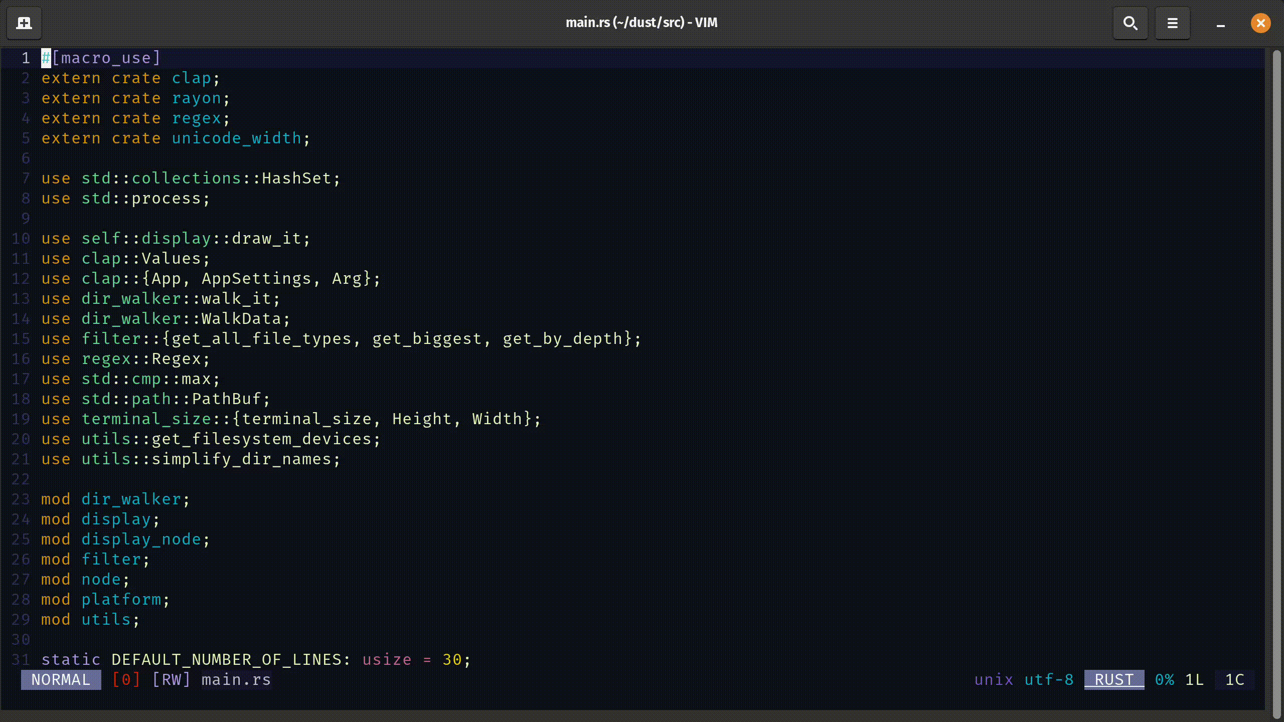Click the unix file format indicator

[x=993, y=679]
